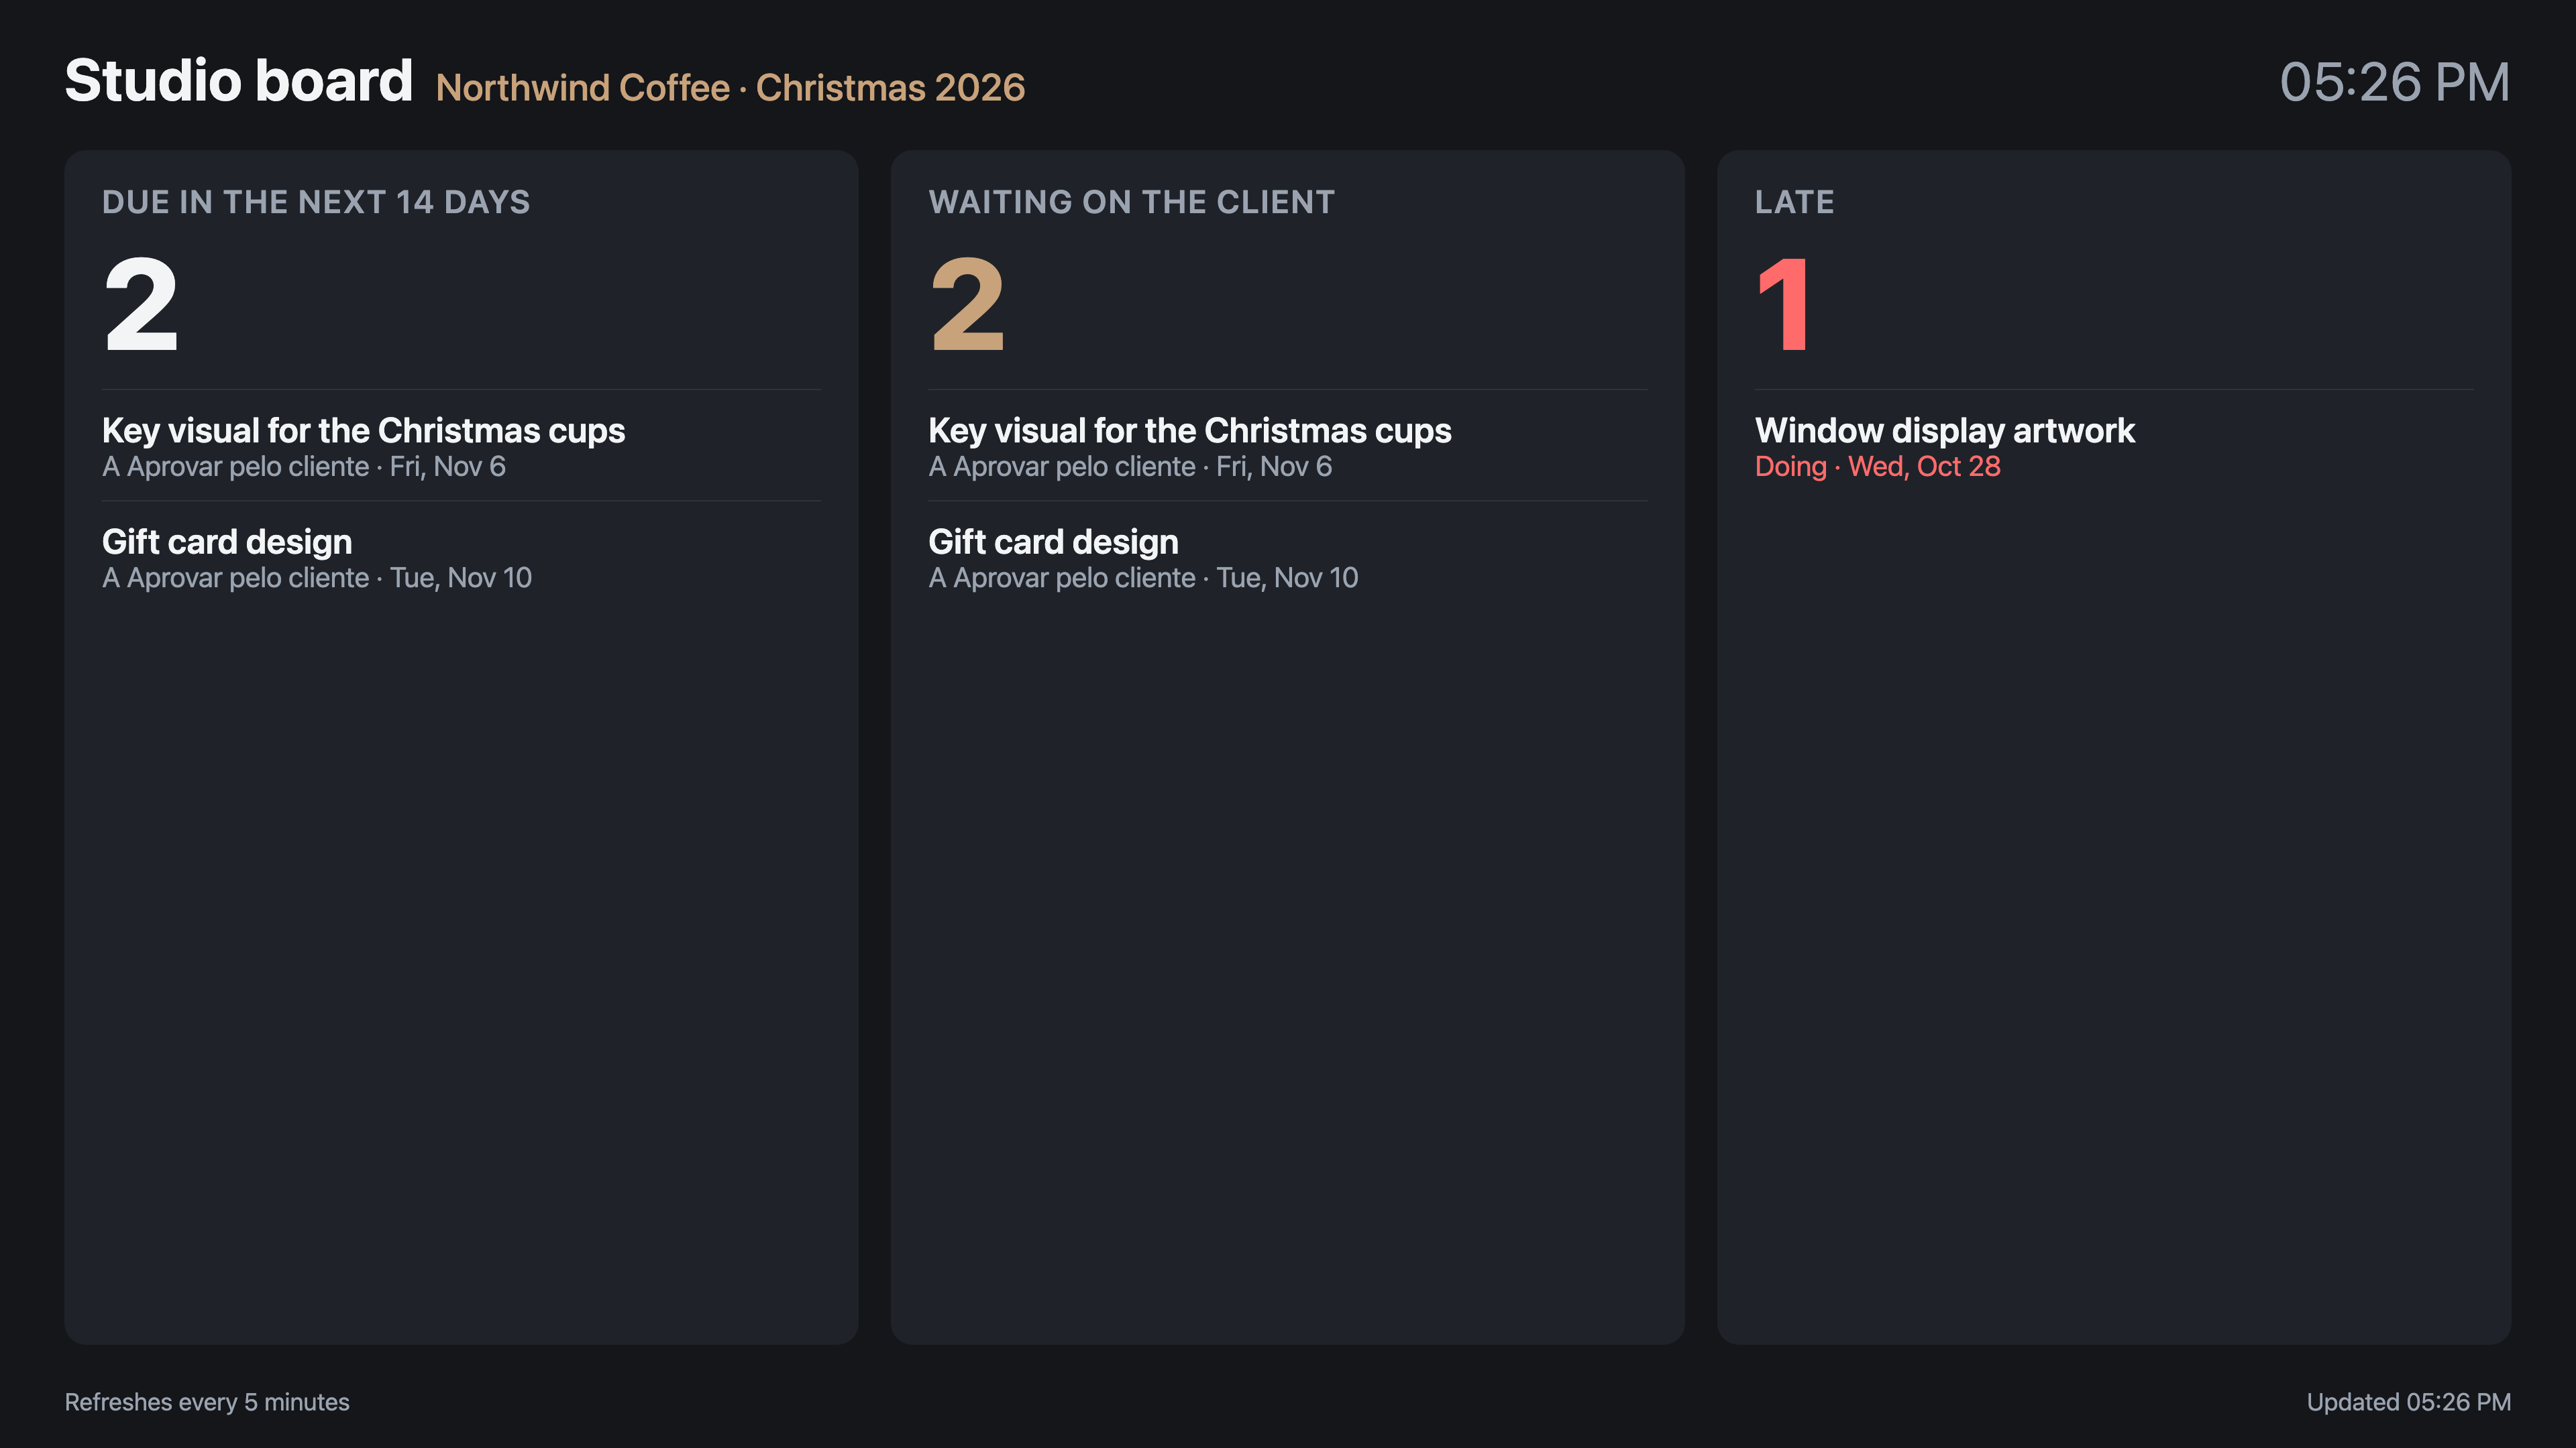
Task: Click the tan count 2 under Waiting
Action: tap(967, 304)
